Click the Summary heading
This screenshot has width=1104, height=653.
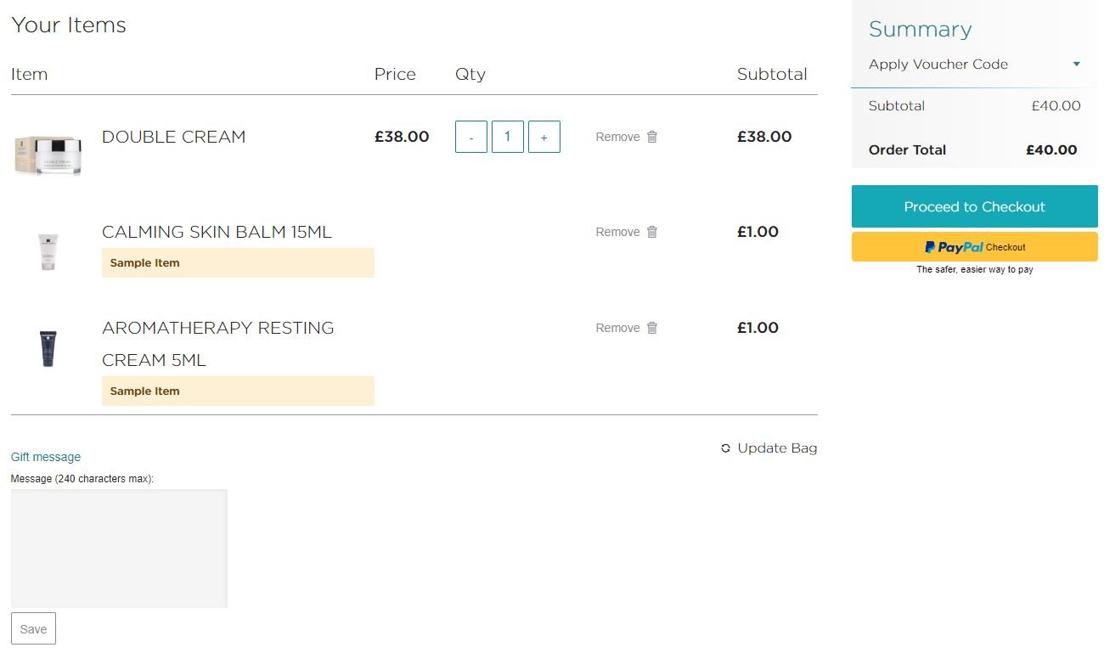click(920, 29)
